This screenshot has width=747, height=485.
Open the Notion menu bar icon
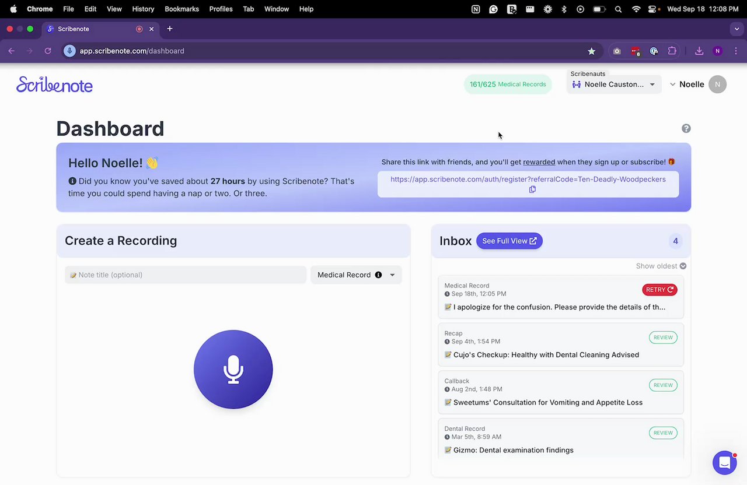pos(476,9)
